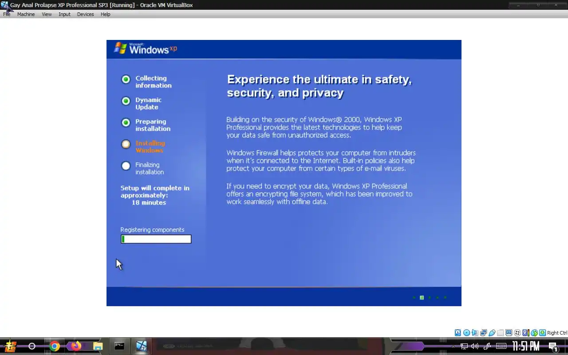Viewport: 568px width, 355px height.
Task: Open the pen workspace tray icon
Action: tap(487, 346)
